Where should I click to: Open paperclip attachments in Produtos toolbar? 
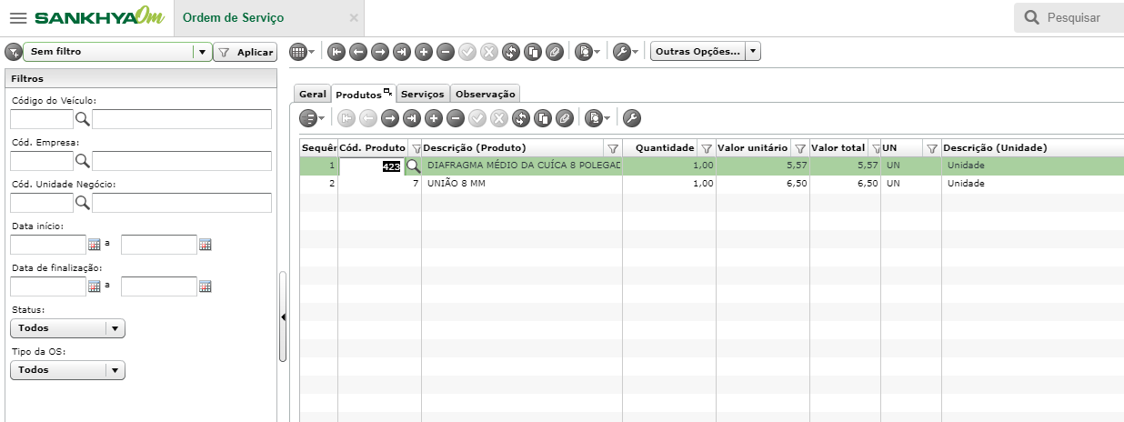(565, 117)
